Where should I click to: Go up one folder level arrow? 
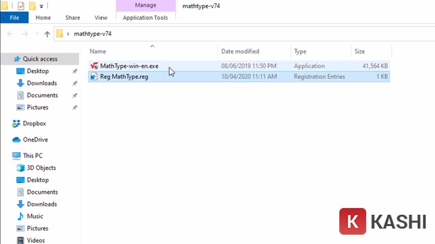tap(47, 34)
